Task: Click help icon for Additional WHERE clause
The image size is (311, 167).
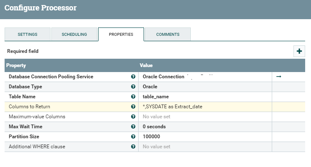Action: coord(133,147)
